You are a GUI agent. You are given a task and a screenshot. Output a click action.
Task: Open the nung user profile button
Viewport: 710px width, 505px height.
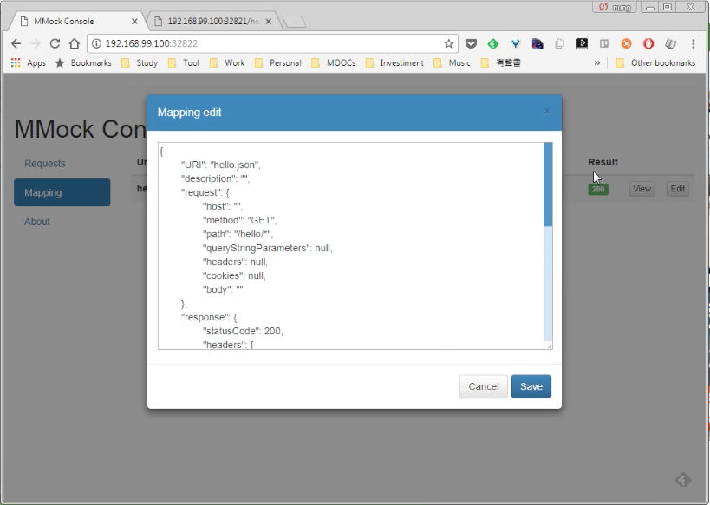pos(615,7)
